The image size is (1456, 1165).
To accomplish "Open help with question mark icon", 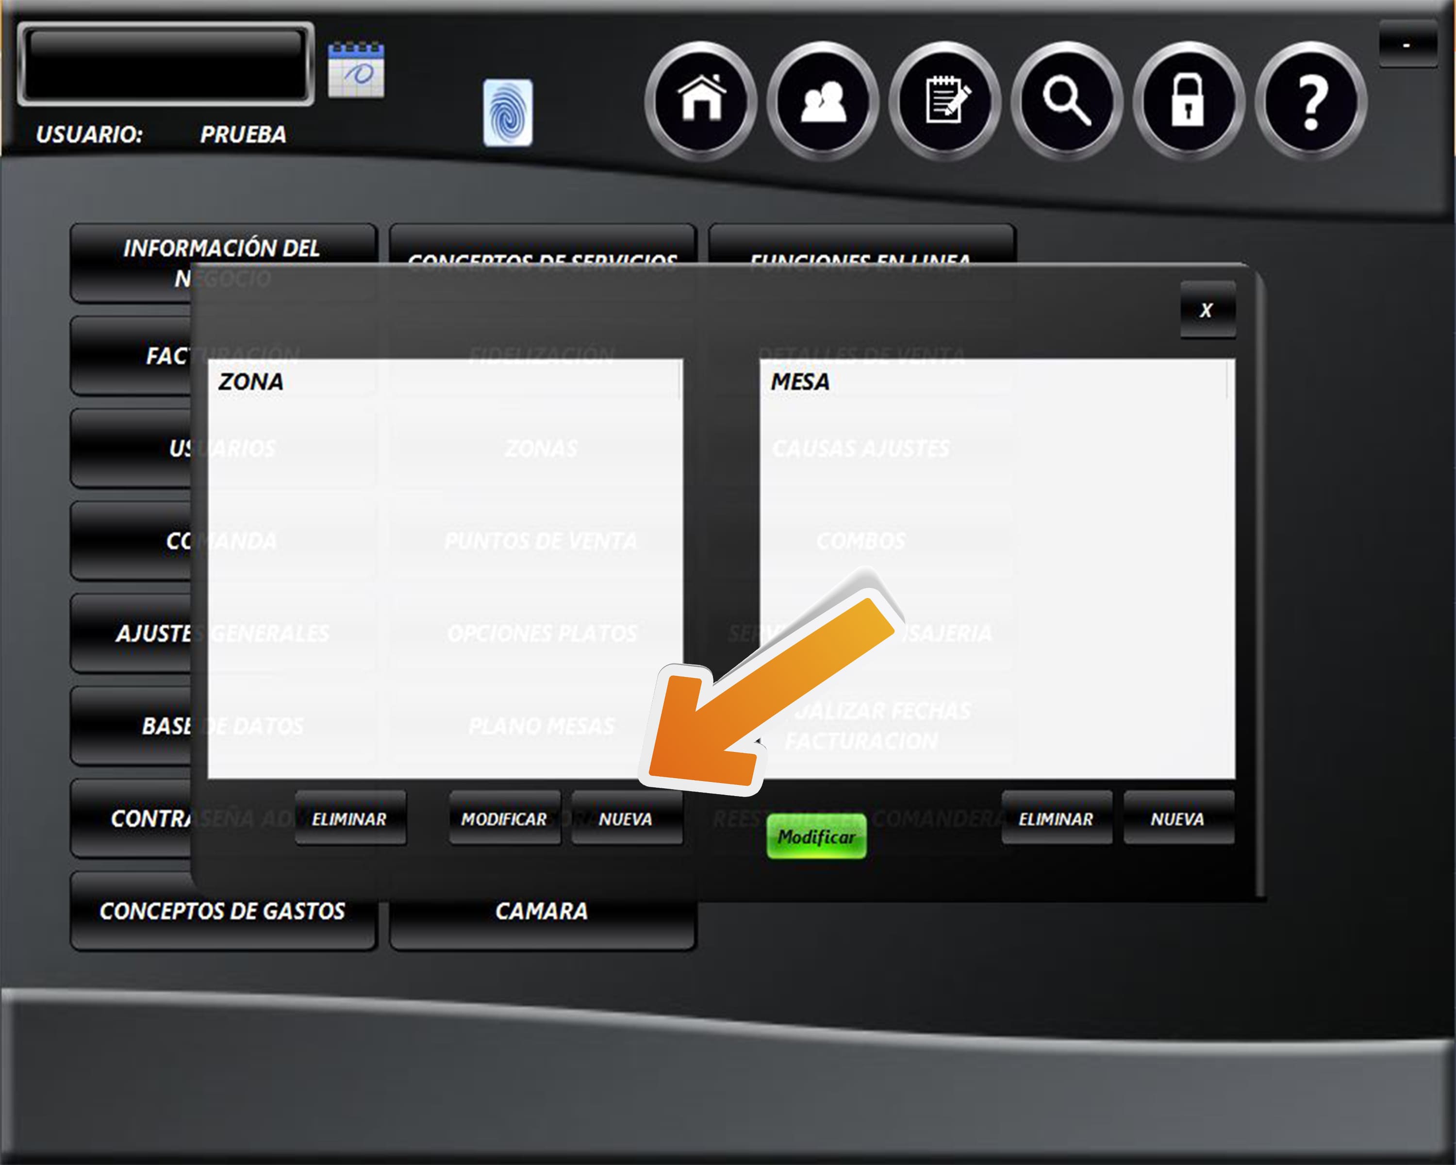I will (x=1311, y=101).
